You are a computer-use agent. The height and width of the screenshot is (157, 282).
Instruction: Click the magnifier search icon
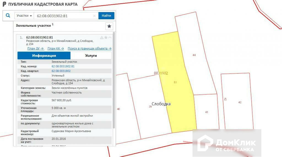[x=8, y=15]
